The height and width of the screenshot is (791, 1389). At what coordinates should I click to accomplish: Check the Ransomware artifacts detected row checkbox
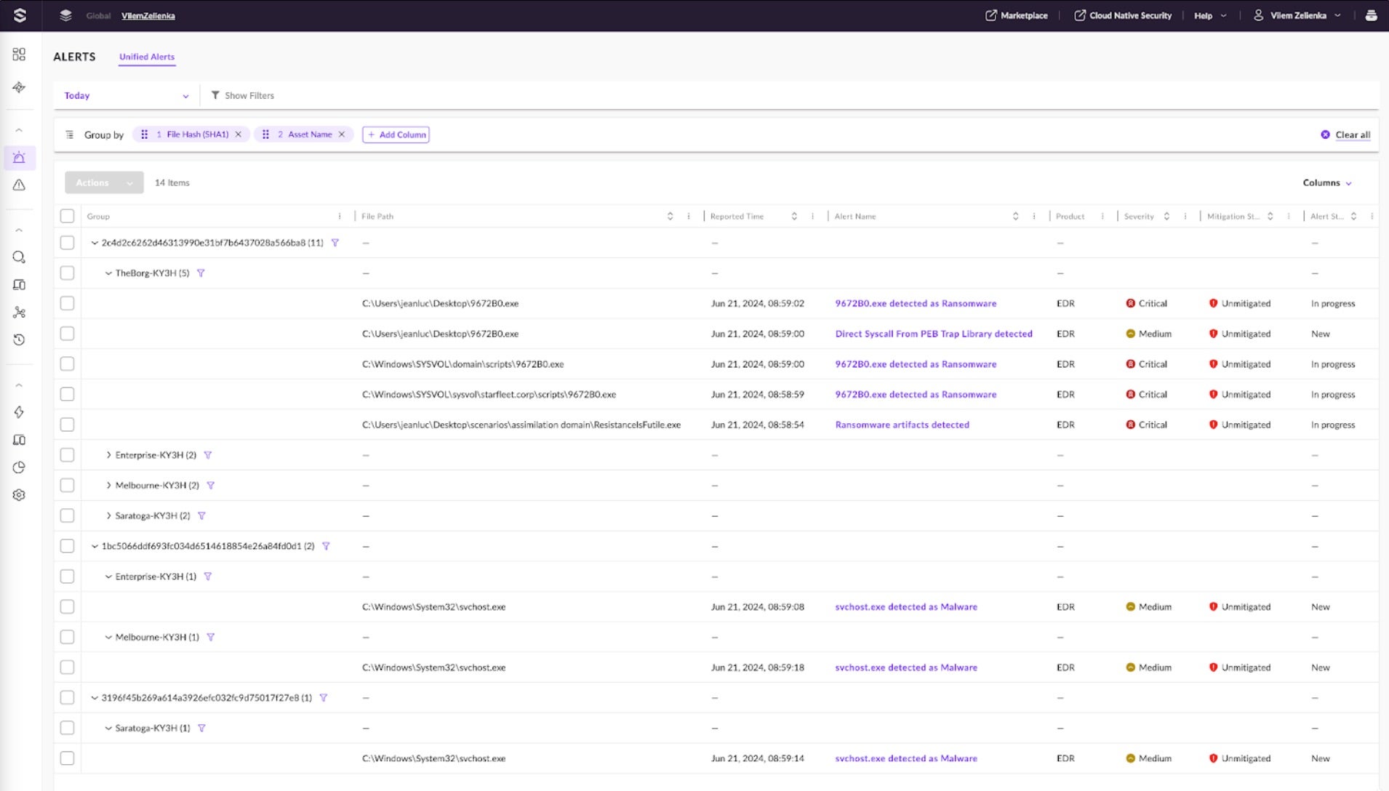click(67, 425)
